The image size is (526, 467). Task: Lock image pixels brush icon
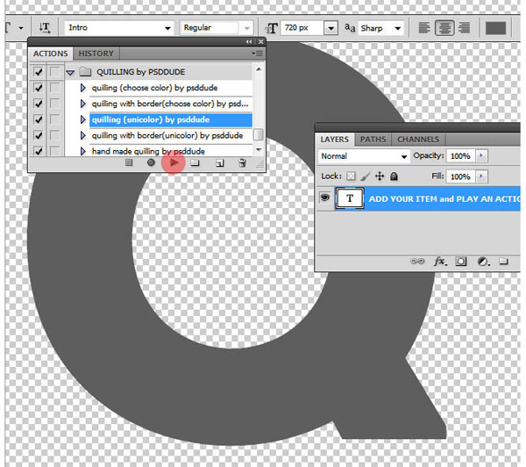pyautogui.click(x=366, y=176)
